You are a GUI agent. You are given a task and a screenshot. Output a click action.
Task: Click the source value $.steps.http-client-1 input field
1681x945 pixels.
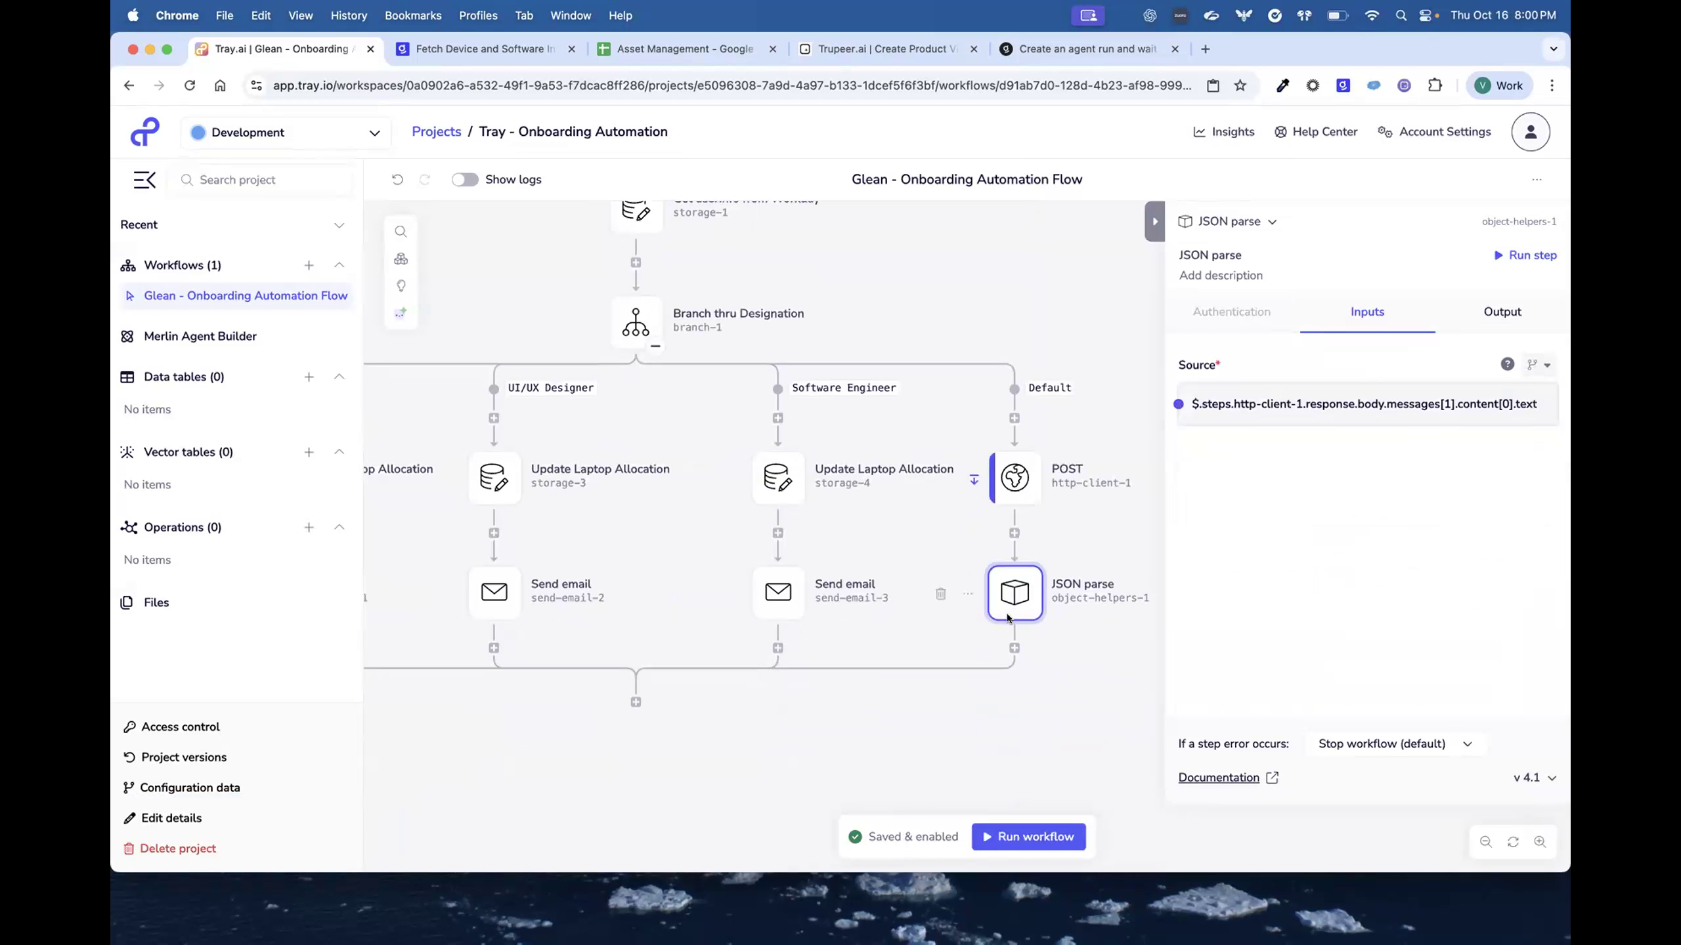[x=1364, y=404]
